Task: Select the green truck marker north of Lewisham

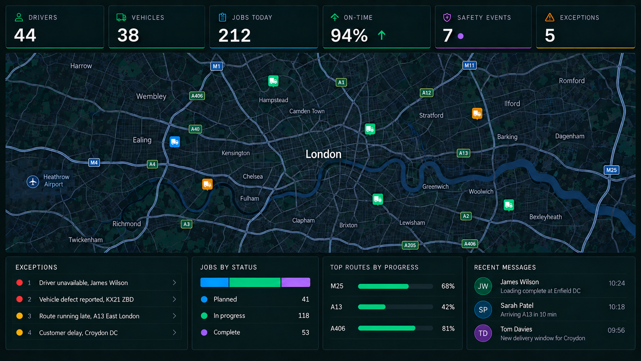Action: (x=378, y=199)
